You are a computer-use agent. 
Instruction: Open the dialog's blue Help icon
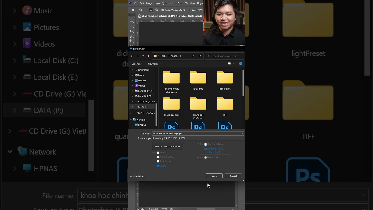click(x=240, y=64)
